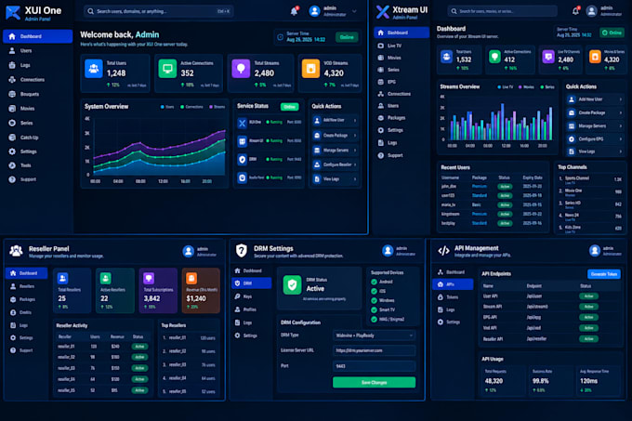
Task: Click the Catch Up icon in XUI One sidebar
Action: pyautogui.click(x=12, y=138)
